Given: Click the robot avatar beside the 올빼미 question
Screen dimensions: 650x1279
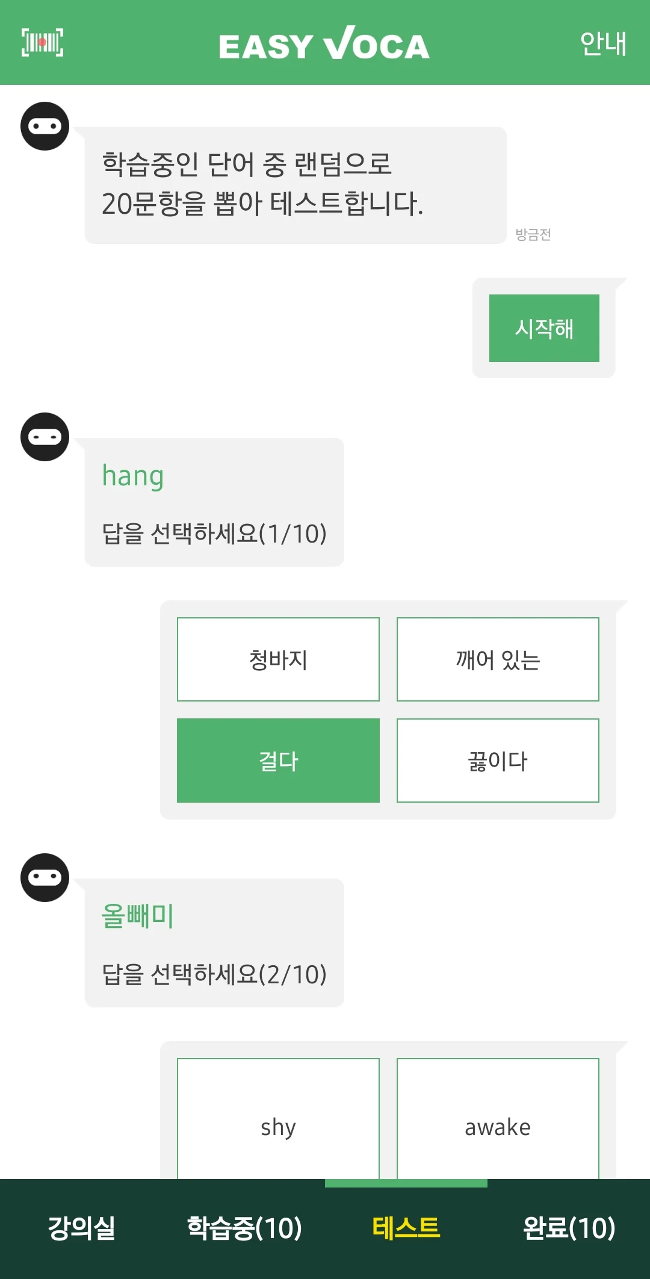Looking at the screenshot, I should (x=44, y=877).
